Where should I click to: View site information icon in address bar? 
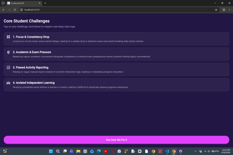(21, 10)
